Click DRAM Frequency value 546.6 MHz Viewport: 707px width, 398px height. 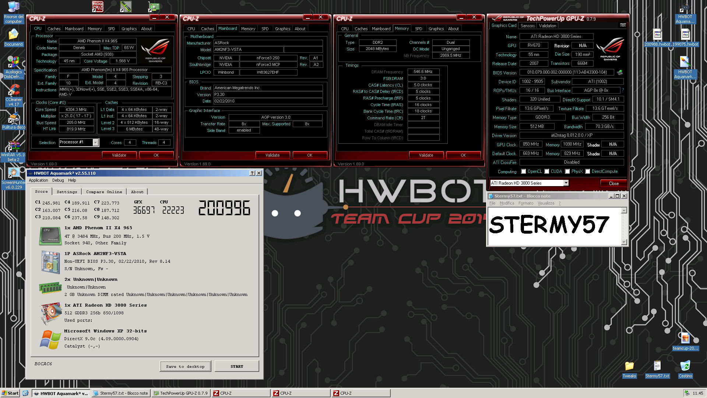tap(423, 71)
